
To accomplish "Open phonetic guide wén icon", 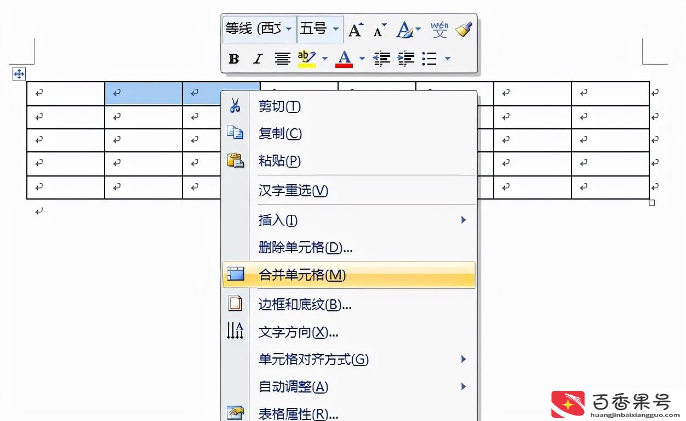I will pos(439,30).
